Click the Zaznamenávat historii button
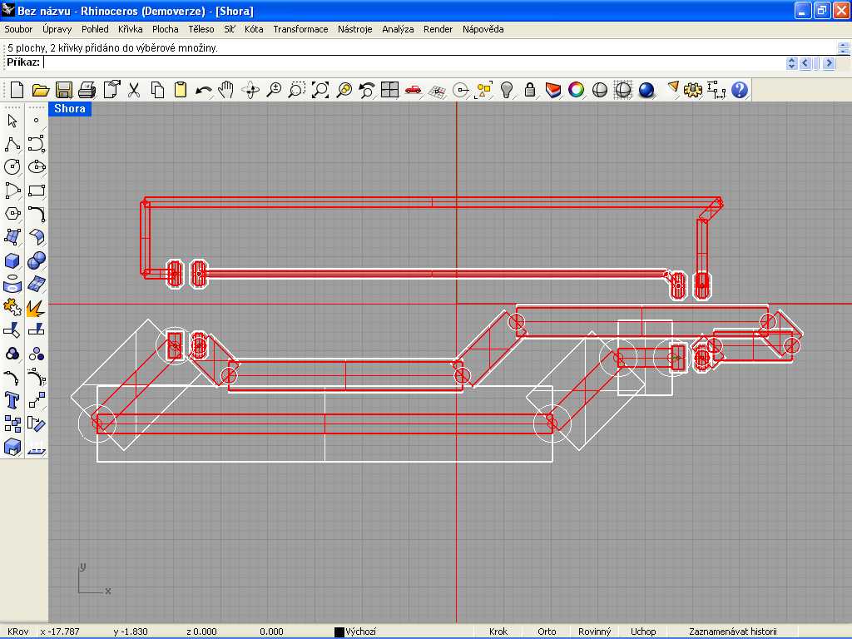The height and width of the screenshot is (639, 852). pos(732,632)
